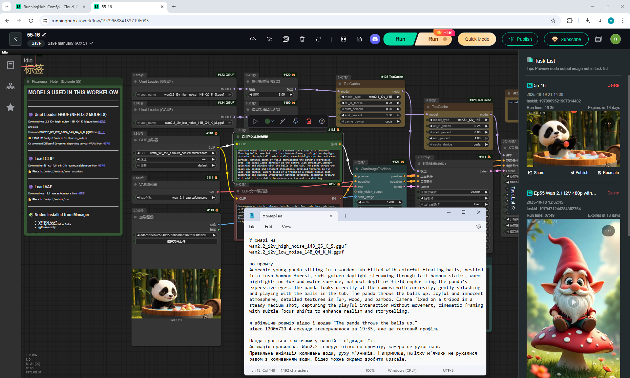Toggle collapse dot on TeaCache #125 node
630x378 pixels.
pyautogui.click(x=340, y=84)
